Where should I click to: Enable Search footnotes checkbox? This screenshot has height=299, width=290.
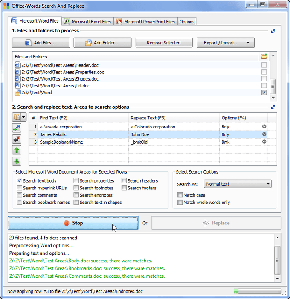coord(76,188)
